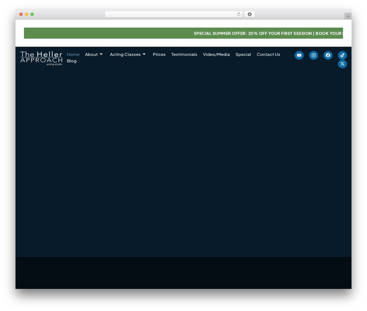
Task: Open a new tab with plus button
Action: tap(348, 16)
